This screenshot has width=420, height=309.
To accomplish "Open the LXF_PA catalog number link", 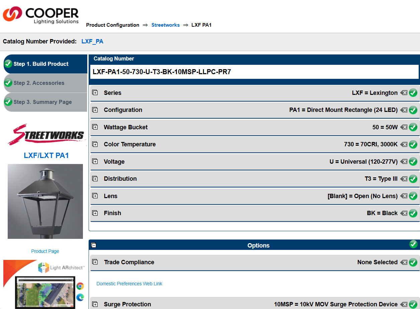I will pos(92,41).
